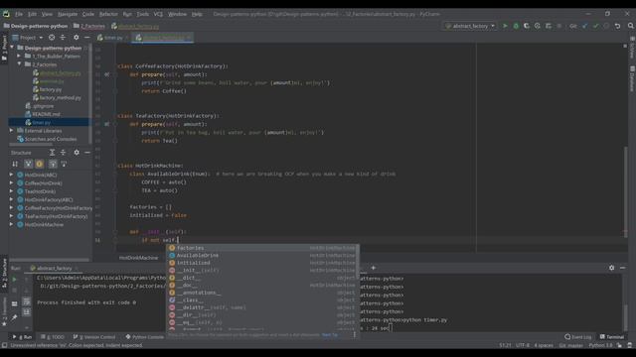
Task: Revert changes with the rollback arrow
Action: [618, 26]
